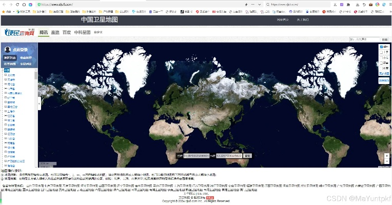Switch to the 腾讯 map tab

43,32
